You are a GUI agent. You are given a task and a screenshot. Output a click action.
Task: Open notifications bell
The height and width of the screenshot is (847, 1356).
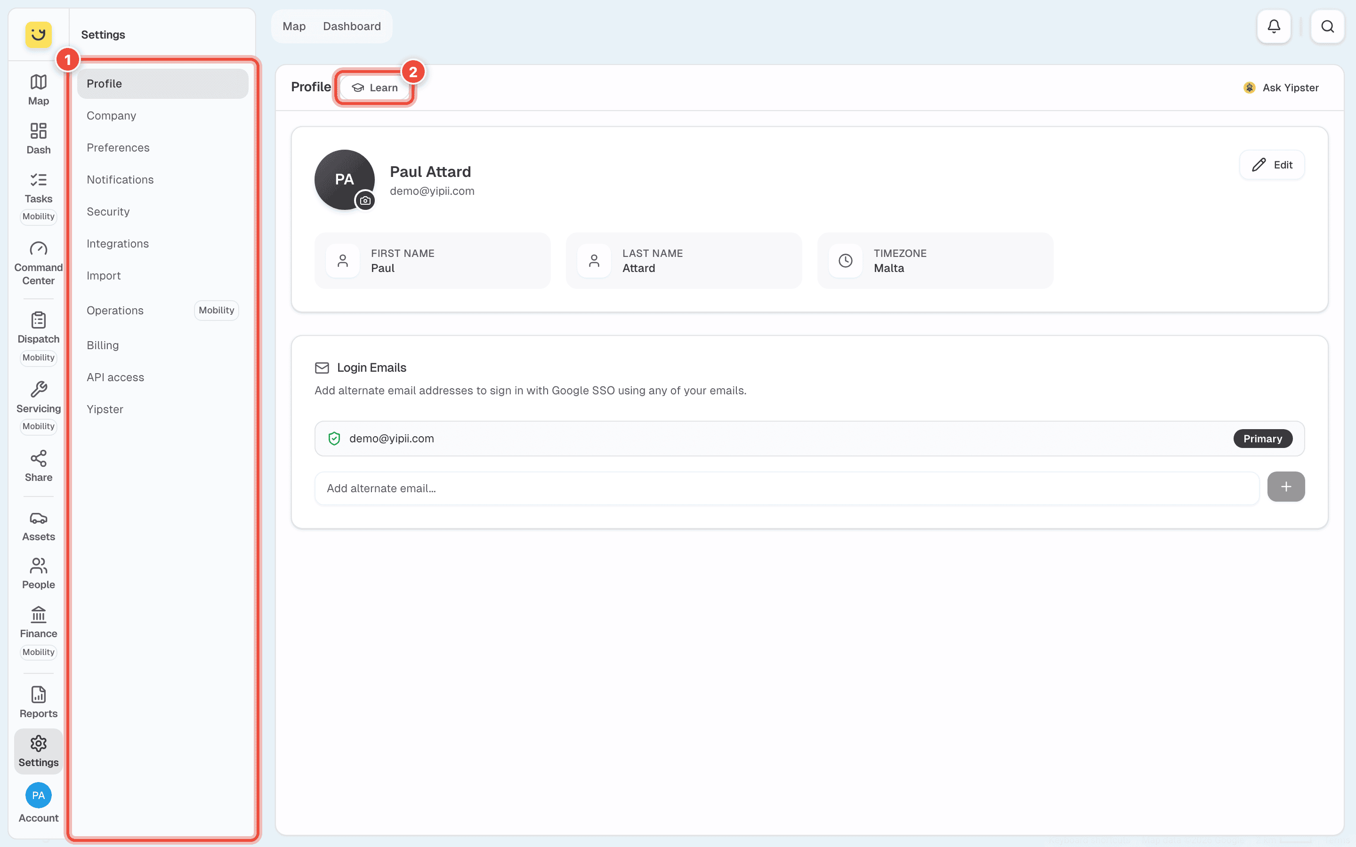[x=1274, y=26]
